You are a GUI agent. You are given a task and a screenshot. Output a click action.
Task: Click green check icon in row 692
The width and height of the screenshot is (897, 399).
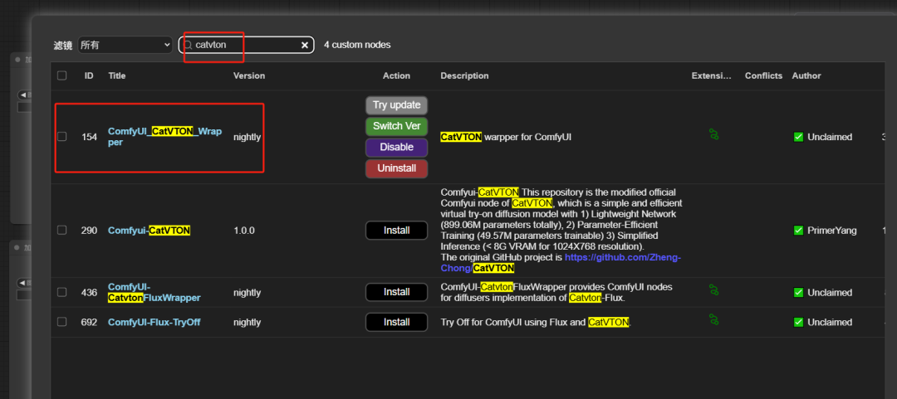point(799,323)
